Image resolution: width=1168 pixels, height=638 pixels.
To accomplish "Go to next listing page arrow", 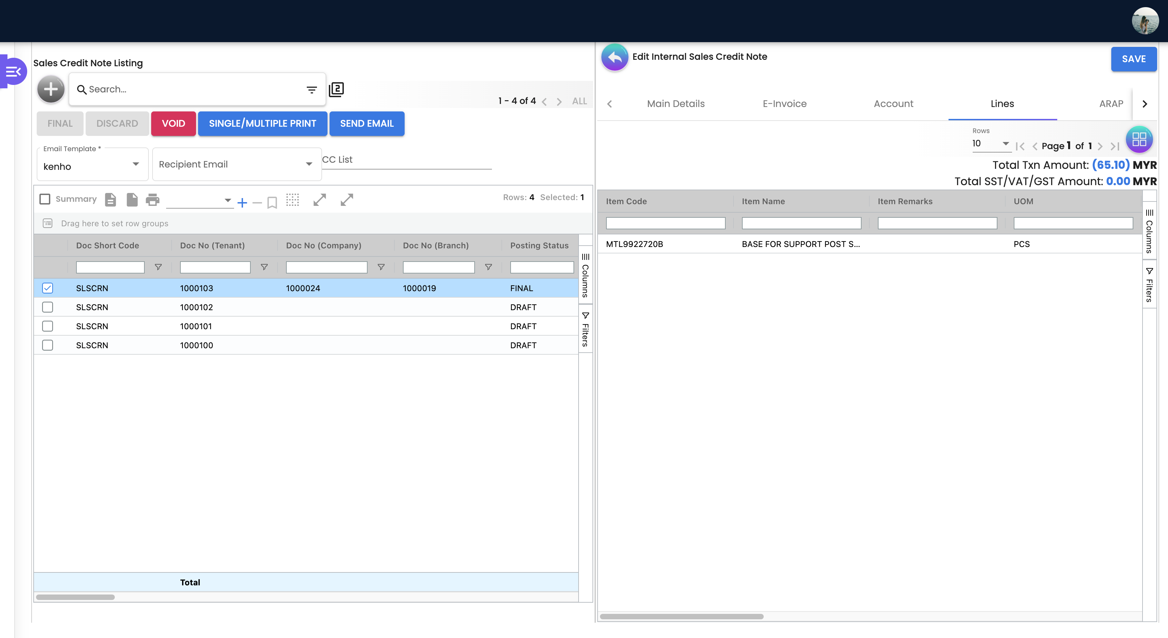I will [x=559, y=102].
